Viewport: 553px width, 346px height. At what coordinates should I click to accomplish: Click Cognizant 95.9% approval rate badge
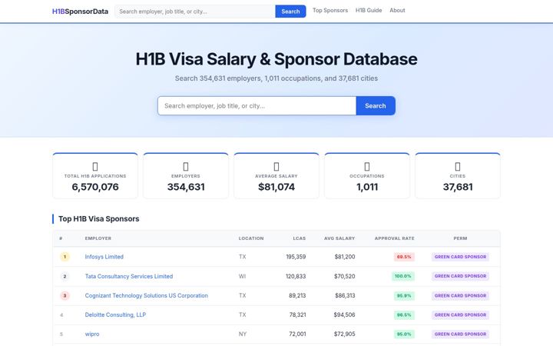pos(404,295)
